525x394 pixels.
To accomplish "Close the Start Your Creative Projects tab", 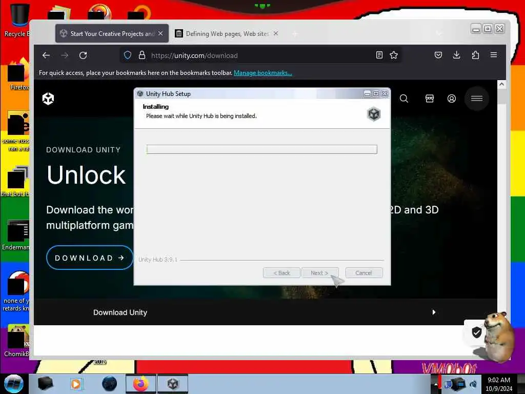I will (160, 33).
